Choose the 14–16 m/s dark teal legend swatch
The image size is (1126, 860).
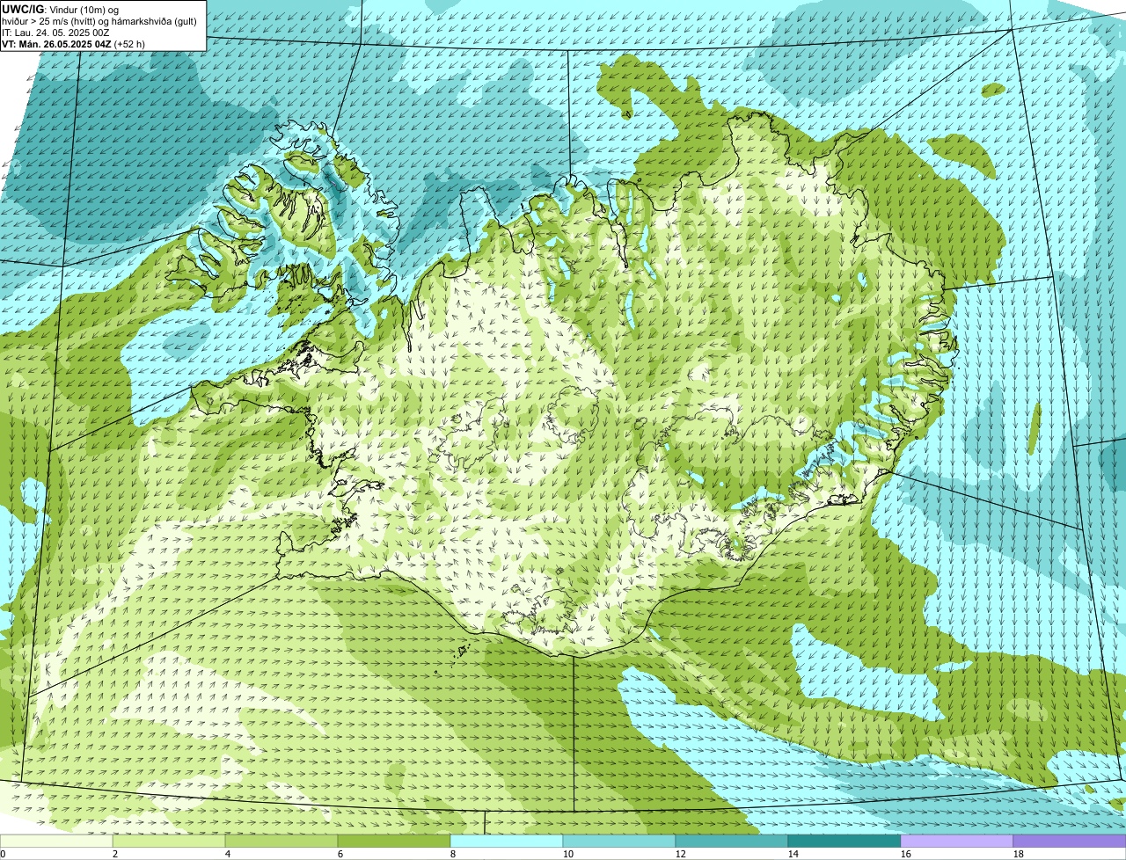pyautogui.click(x=844, y=841)
